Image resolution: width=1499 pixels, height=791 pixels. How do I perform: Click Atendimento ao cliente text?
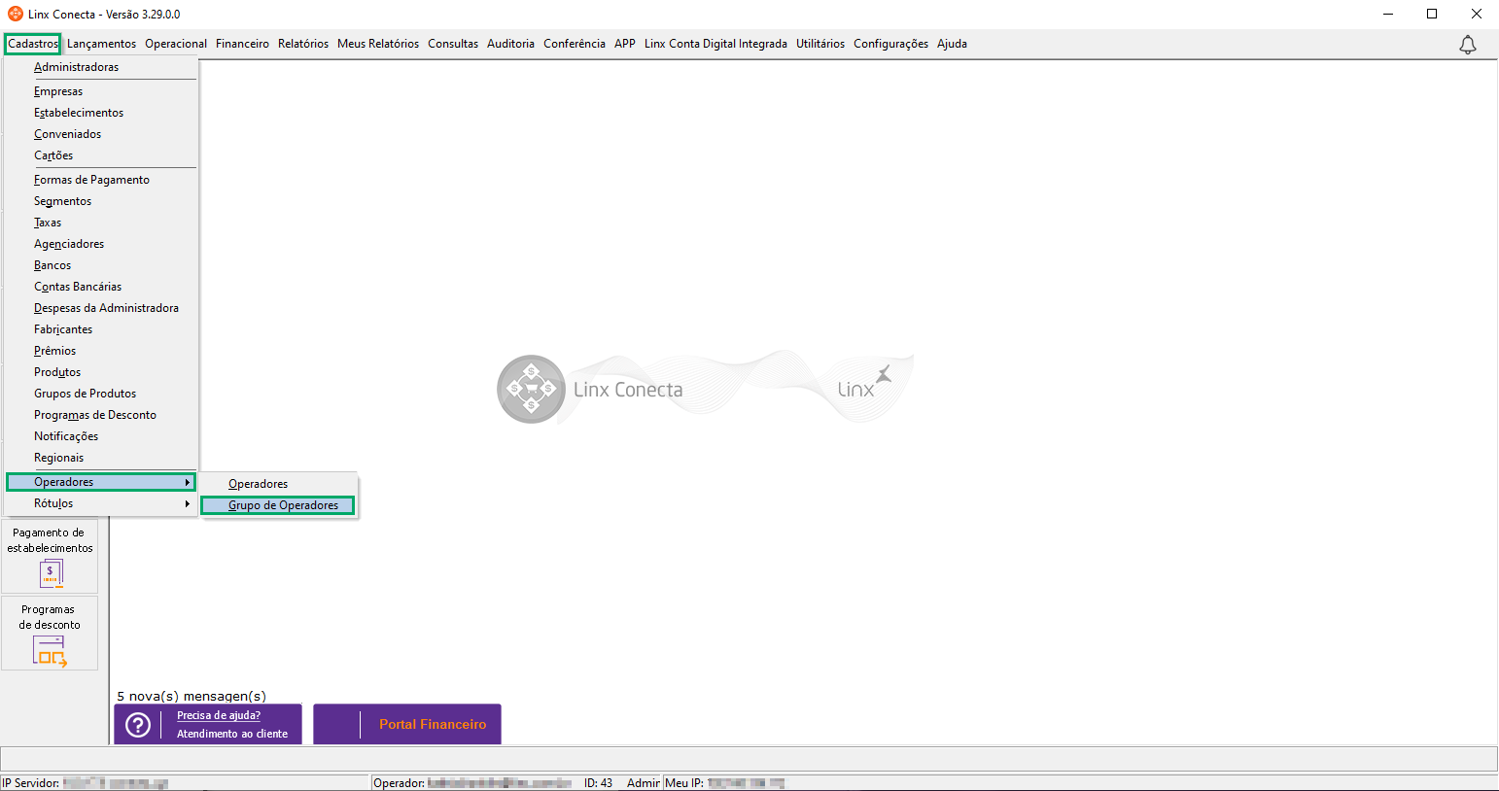[232, 734]
